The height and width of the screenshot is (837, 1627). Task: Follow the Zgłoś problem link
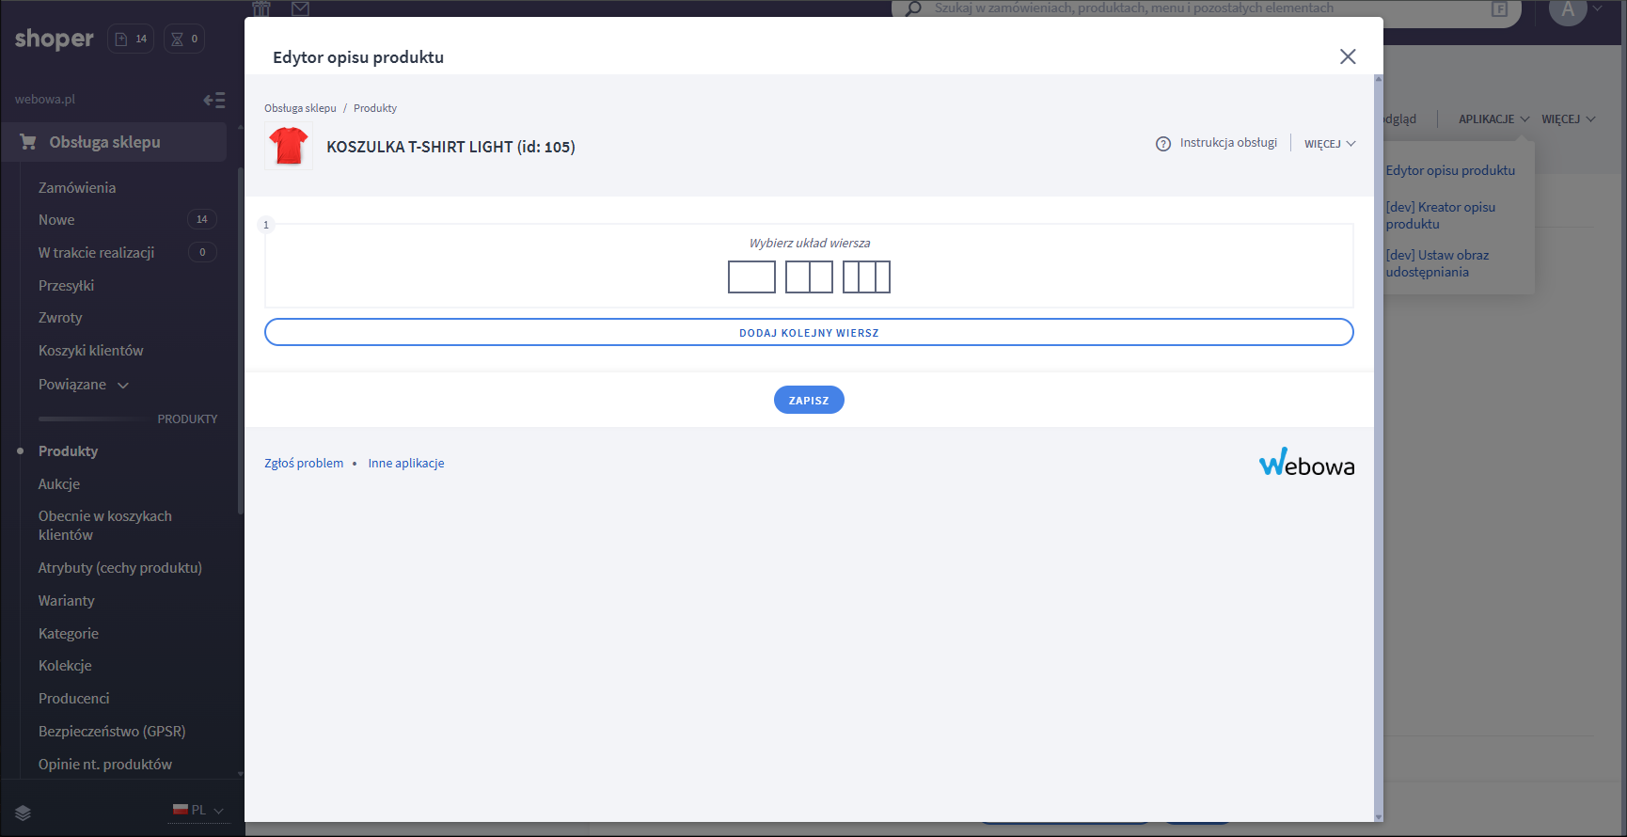point(304,464)
